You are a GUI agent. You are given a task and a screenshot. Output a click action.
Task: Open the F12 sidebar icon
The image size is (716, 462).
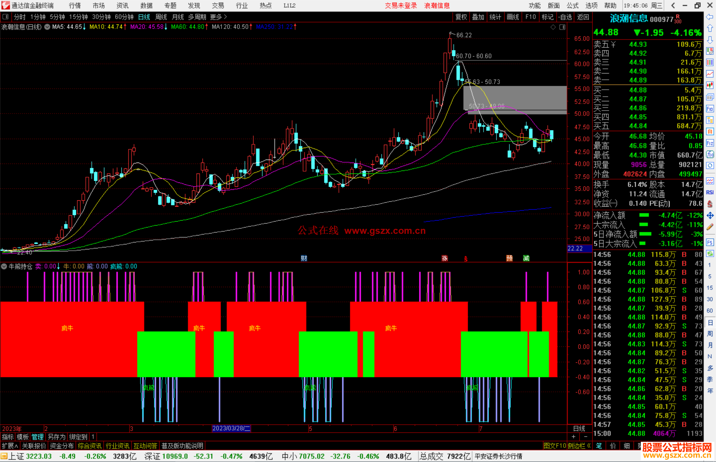tap(710, 143)
